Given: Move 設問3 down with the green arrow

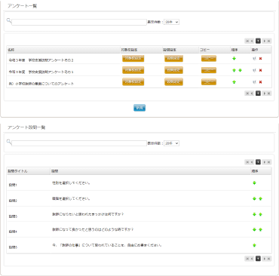Looking at the screenshot, I should point(254,214).
